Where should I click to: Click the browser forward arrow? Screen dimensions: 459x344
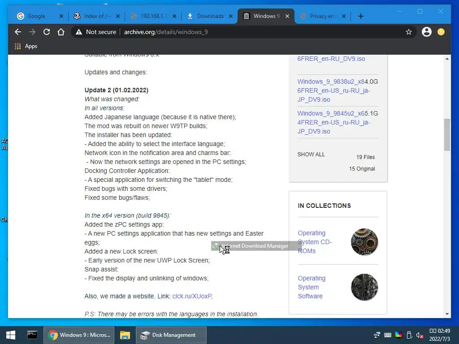click(x=32, y=32)
